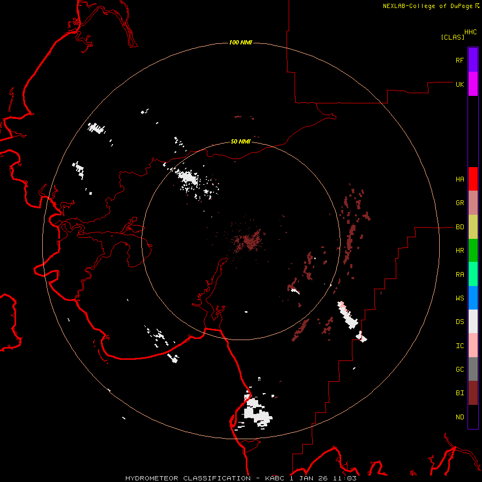Click the DS legend label
The height and width of the screenshot is (482, 482).
(x=460, y=322)
